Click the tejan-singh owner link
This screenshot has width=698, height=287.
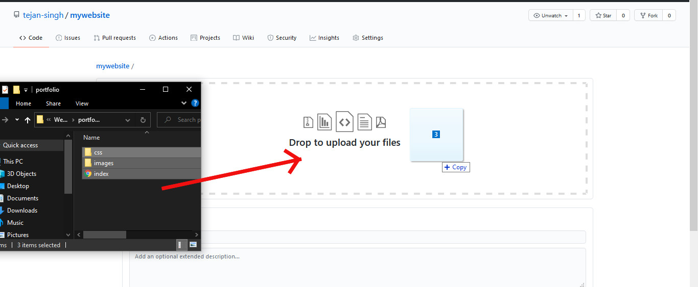[43, 15]
